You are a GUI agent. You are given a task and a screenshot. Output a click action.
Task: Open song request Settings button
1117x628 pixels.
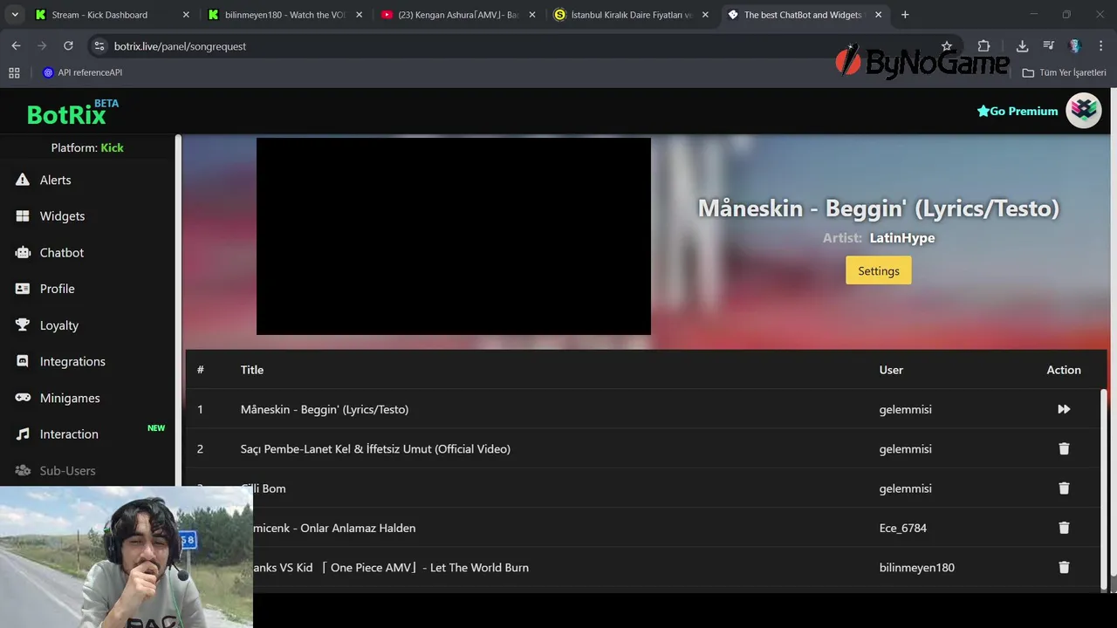click(879, 270)
